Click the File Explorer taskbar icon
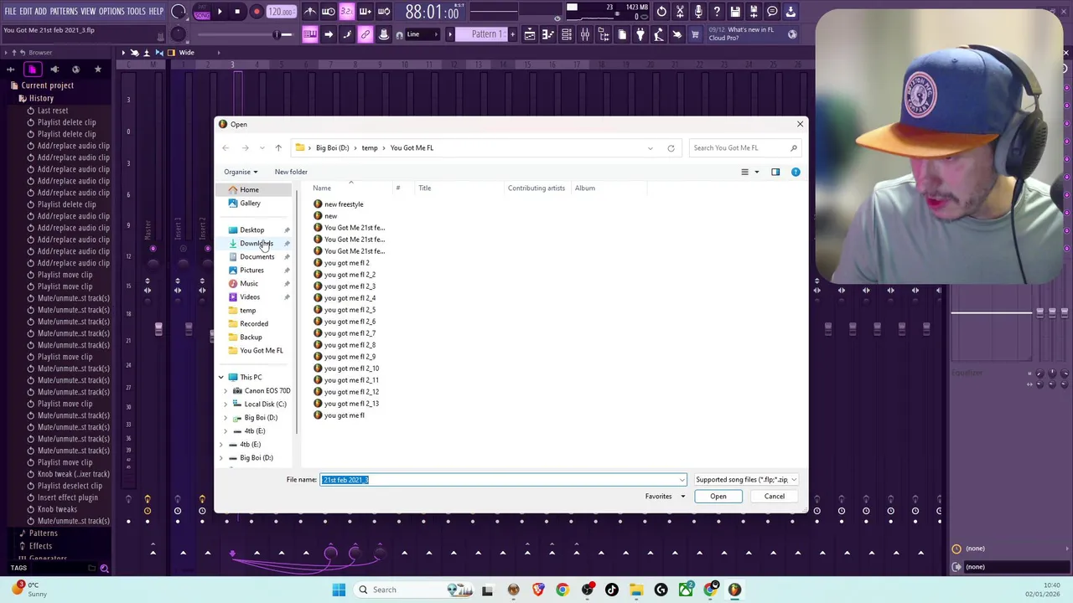1073x603 pixels. click(x=636, y=590)
